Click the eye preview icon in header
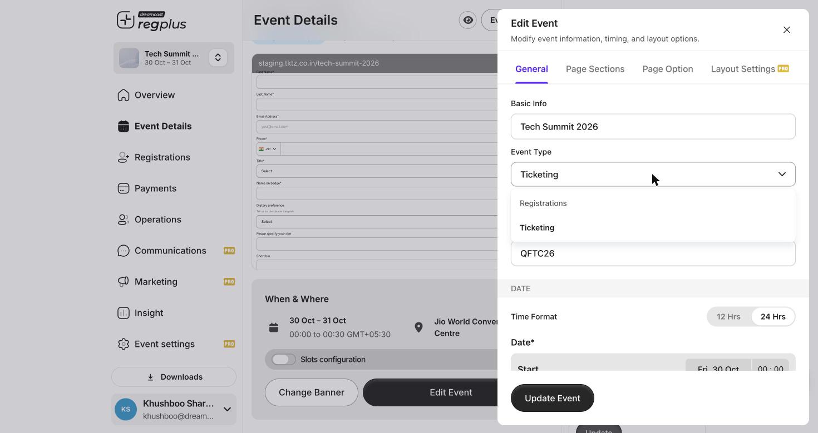This screenshot has height=433, width=818. point(468,20)
